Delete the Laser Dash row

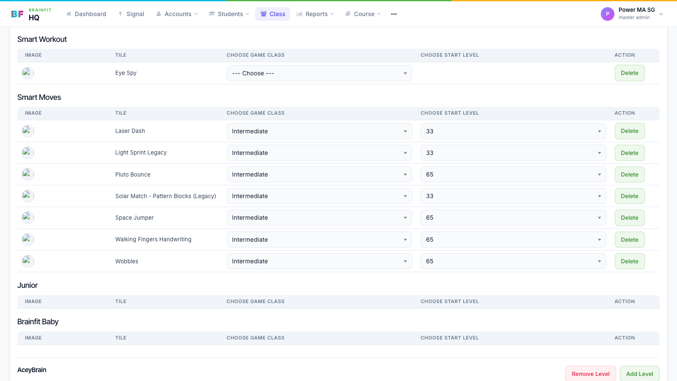tap(630, 131)
